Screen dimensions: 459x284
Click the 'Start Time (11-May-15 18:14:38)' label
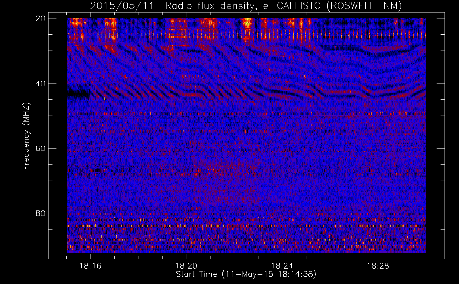(246, 274)
